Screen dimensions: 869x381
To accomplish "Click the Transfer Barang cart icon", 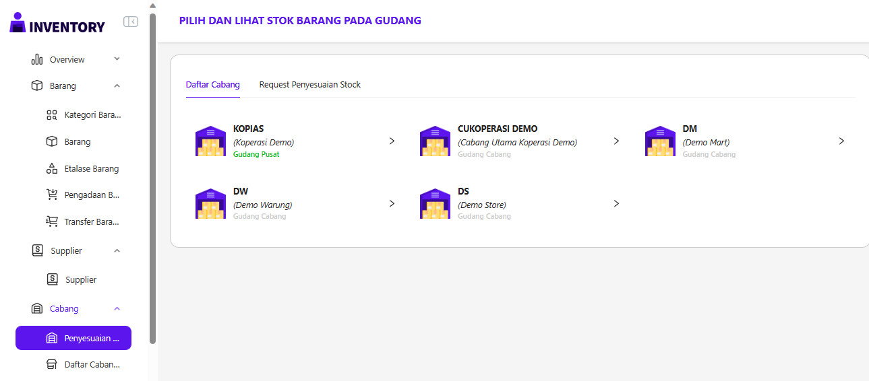I will pyautogui.click(x=52, y=221).
